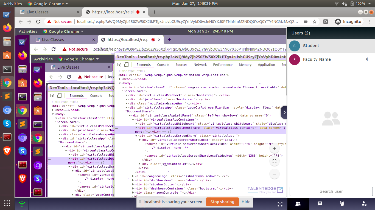Screen dimensions: 375x210
Task: Open the chat panel in the classroom toolbar
Action: (320, 204)
